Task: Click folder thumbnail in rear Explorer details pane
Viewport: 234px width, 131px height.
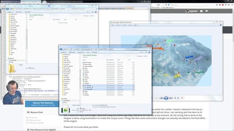Action: [x=12, y=69]
